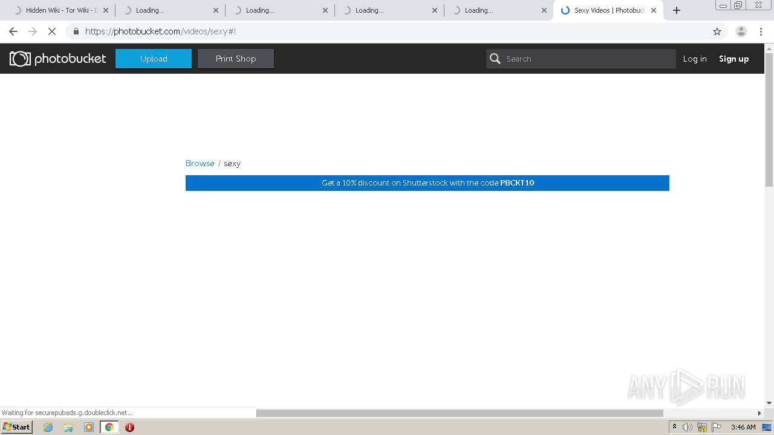Open the Chrome profile avatar icon

coord(741,31)
